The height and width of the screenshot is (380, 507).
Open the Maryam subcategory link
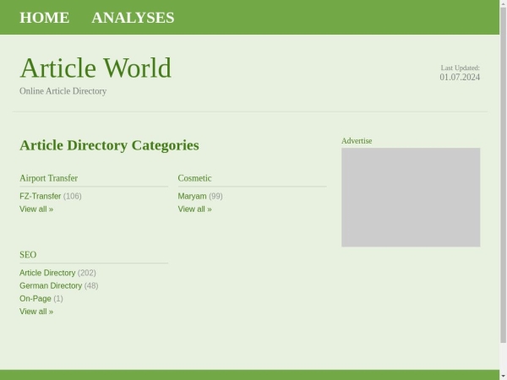(x=192, y=197)
